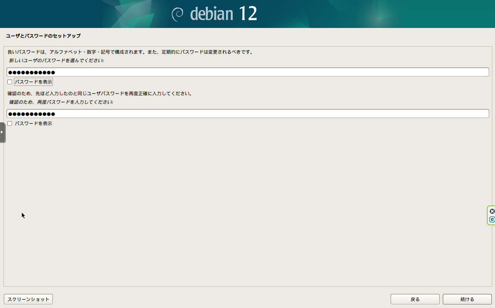Click the "debian 12" text in the header banner

(224, 14)
